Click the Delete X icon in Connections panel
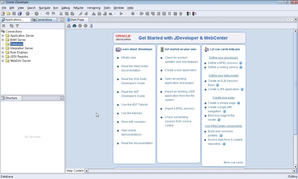The image size is (298, 179). (3, 26)
